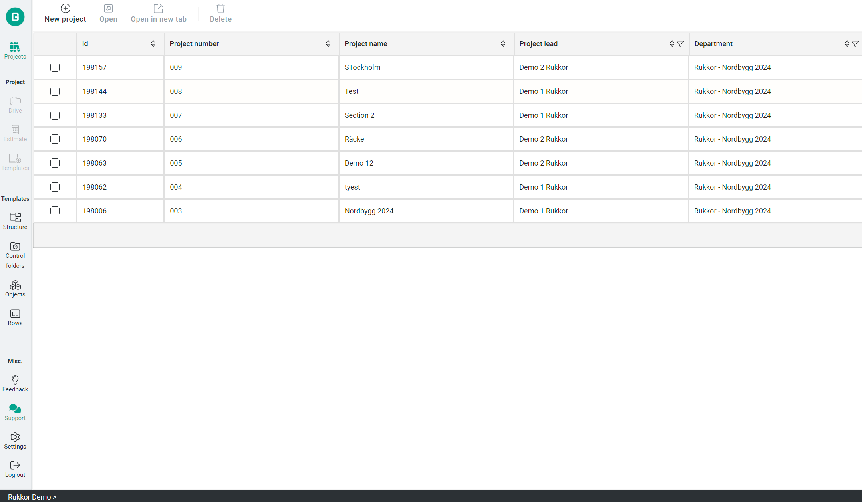Click project name Räcke
Viewport: 862px width, 502px height.
354,139
